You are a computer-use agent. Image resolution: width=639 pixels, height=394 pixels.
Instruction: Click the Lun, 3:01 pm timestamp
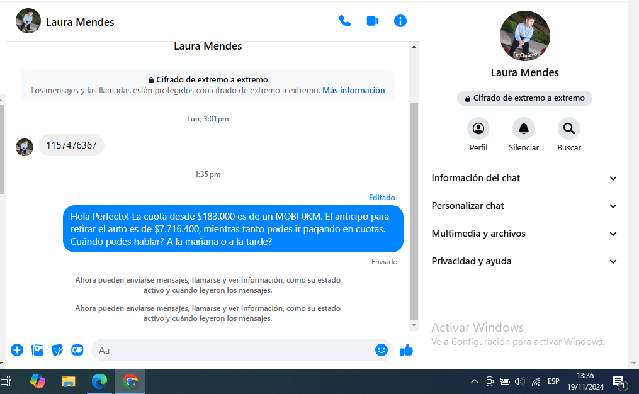pyautogui.click(x=208, y=119)
